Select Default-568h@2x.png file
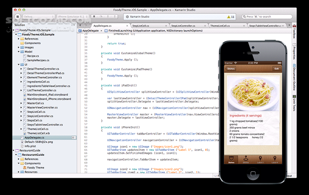 click(x=39, y=142)
